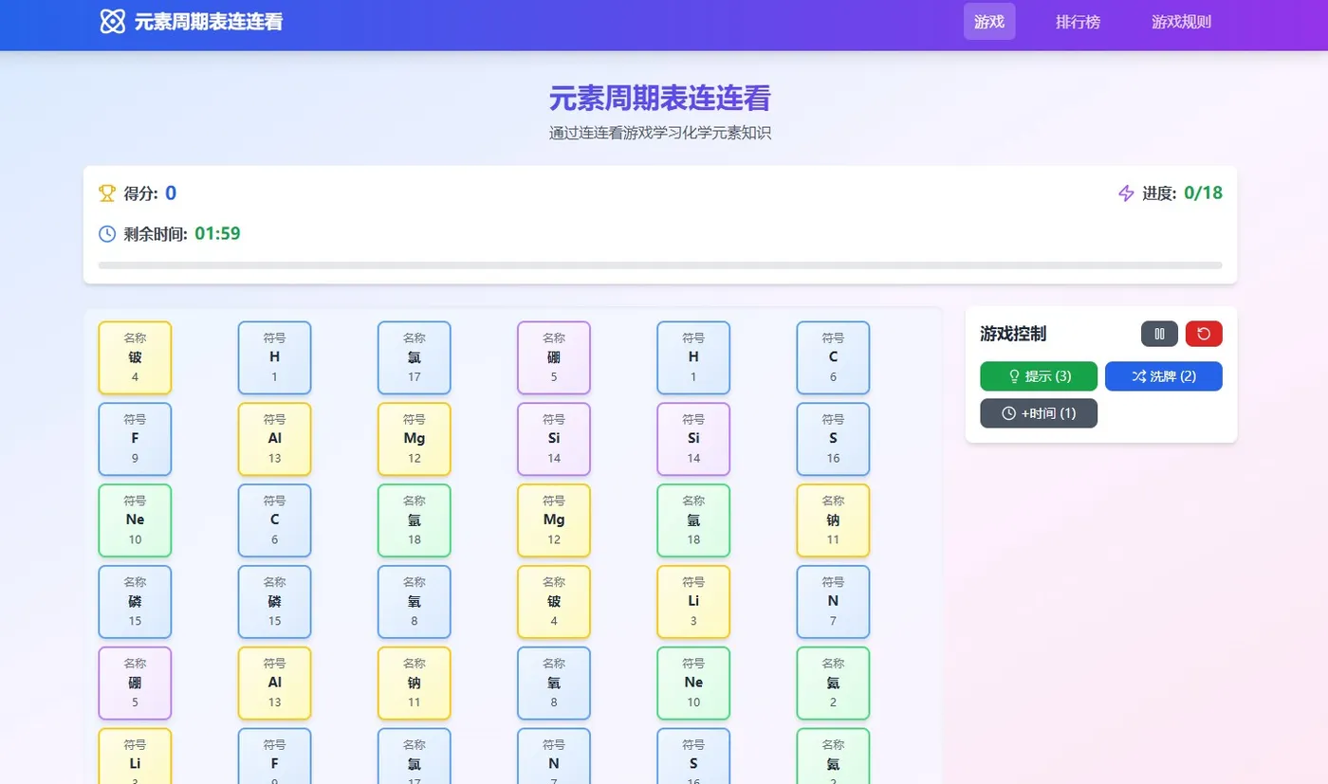Shuffle cards with 洗牌 (2) button
1328x784 pixels.
pos(1164,376)
